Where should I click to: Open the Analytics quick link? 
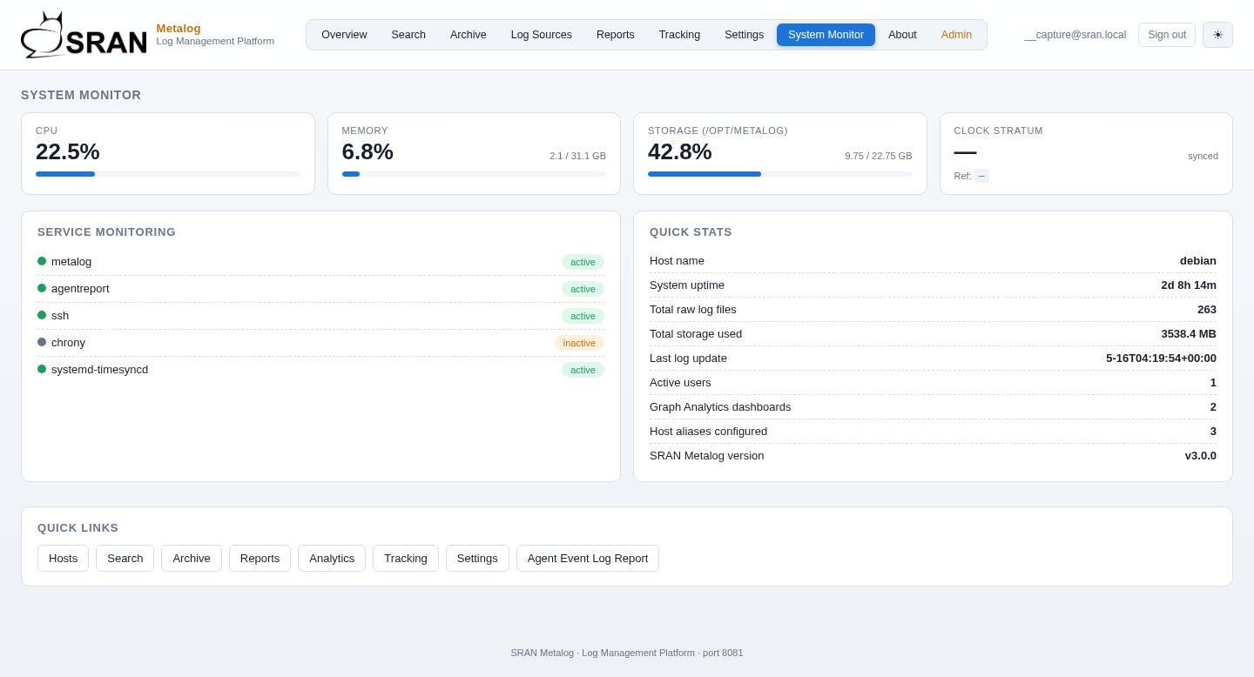(332, 559)
